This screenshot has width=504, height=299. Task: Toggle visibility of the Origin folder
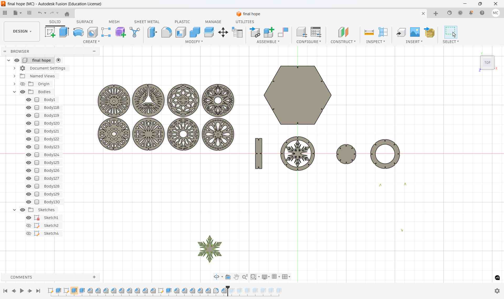tap(22, 84)
